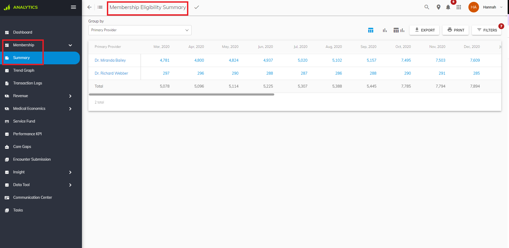The image size is (509, 248).
Task: Open the search magnifier icon
Action: click(427, 7)
